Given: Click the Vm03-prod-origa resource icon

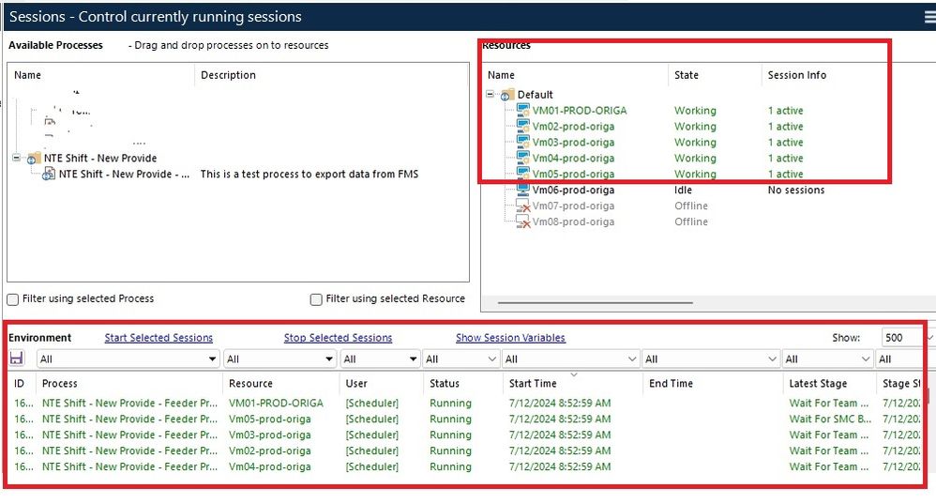Looking at the screenshot, I should pyautogui.click(x=523, y=142).
